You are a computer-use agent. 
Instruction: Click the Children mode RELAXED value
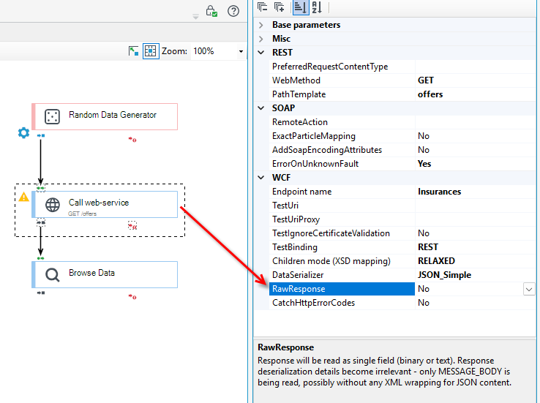tap(436, 261)
